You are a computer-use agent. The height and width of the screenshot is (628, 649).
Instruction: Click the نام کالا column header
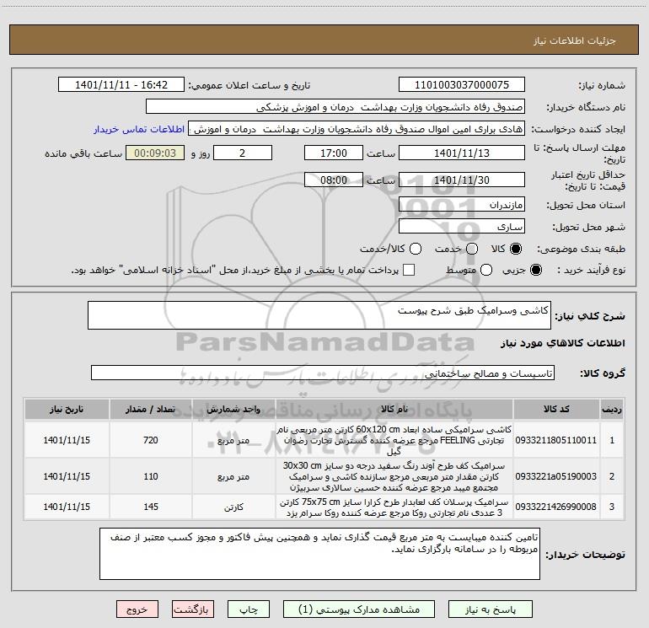(394, 409)
